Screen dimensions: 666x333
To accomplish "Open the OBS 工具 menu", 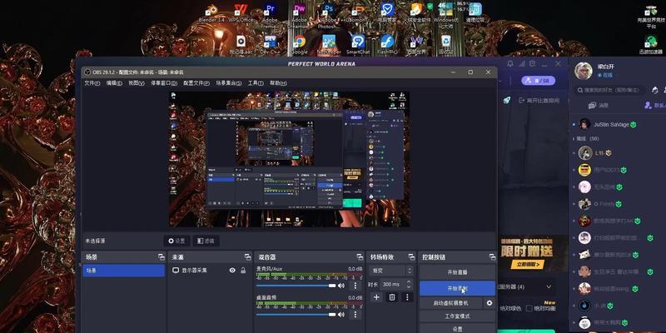I will coord(256,83).
